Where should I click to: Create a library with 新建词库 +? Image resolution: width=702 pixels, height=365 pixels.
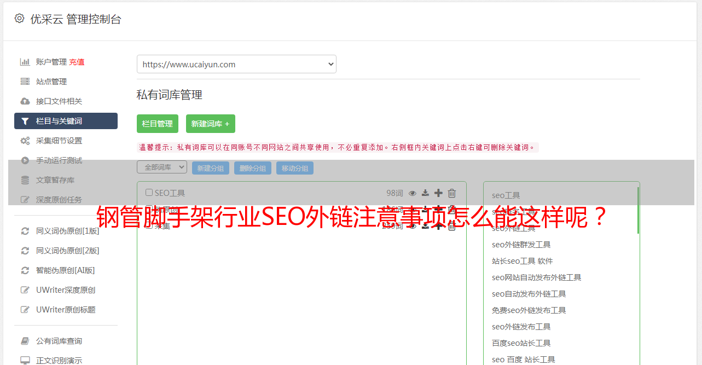click(x=211, y=124)
